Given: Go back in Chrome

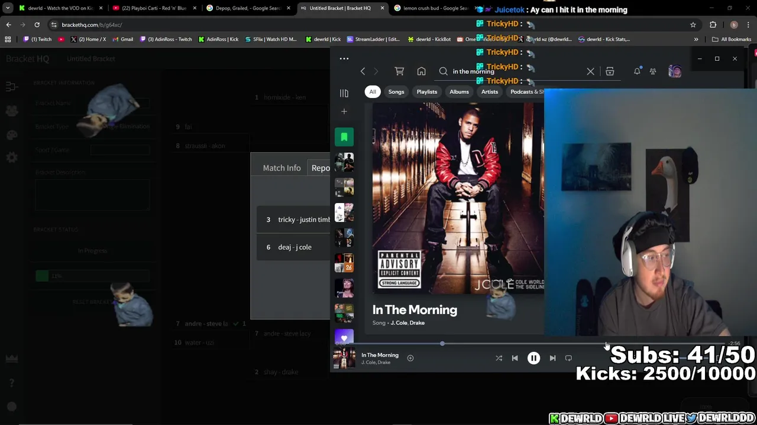Looking at the screenshot, I should tap(8, 25).
